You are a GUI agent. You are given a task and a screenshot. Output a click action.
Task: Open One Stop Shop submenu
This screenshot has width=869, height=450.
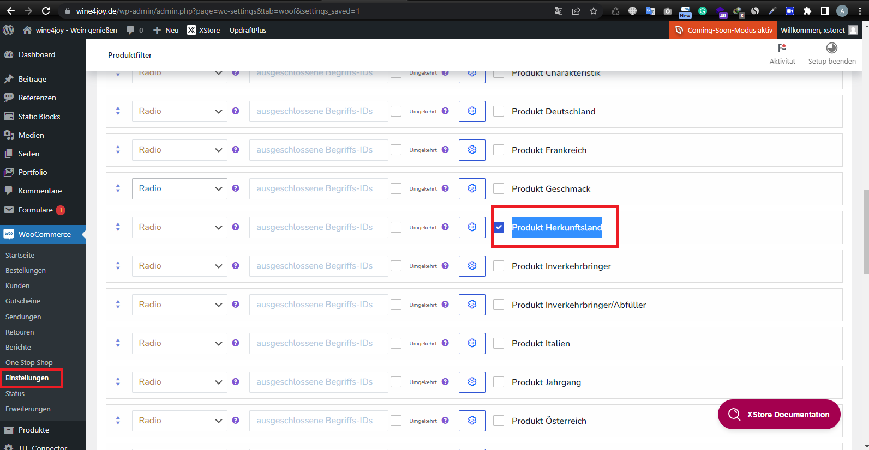click(x=29, y=362)
